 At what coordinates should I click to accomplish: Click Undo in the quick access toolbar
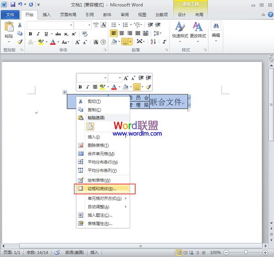(20, 5)
